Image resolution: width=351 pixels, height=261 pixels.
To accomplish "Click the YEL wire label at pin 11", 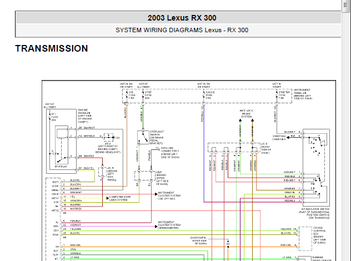I will [73, 197].
